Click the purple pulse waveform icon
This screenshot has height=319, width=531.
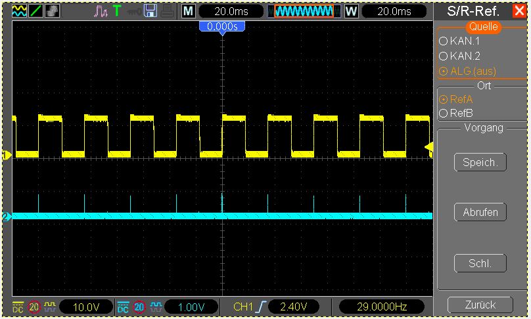pyautogui.click(x=101, y=12)
